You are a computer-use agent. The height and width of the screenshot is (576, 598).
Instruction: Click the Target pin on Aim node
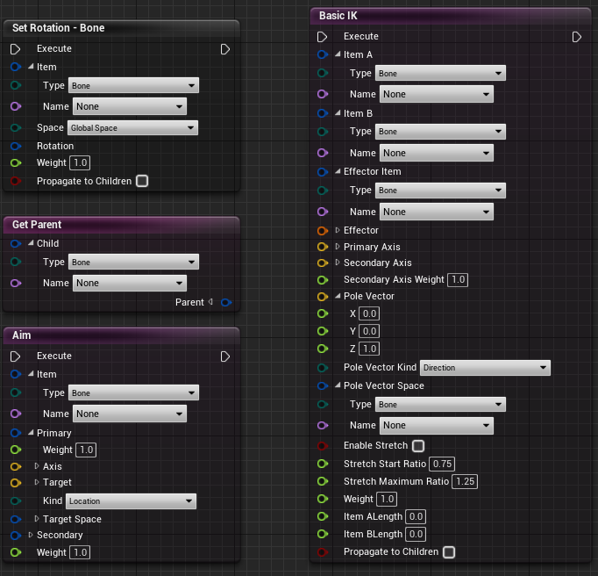point(15,483)
